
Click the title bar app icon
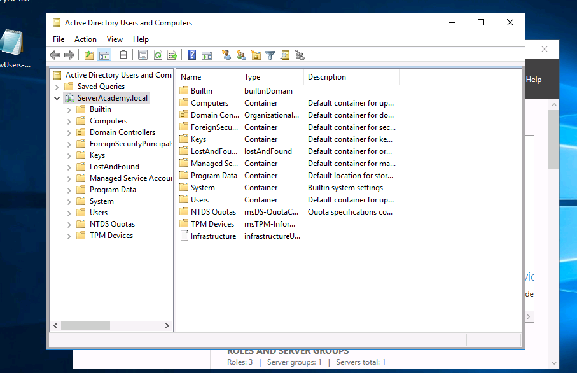coord(57,23)
